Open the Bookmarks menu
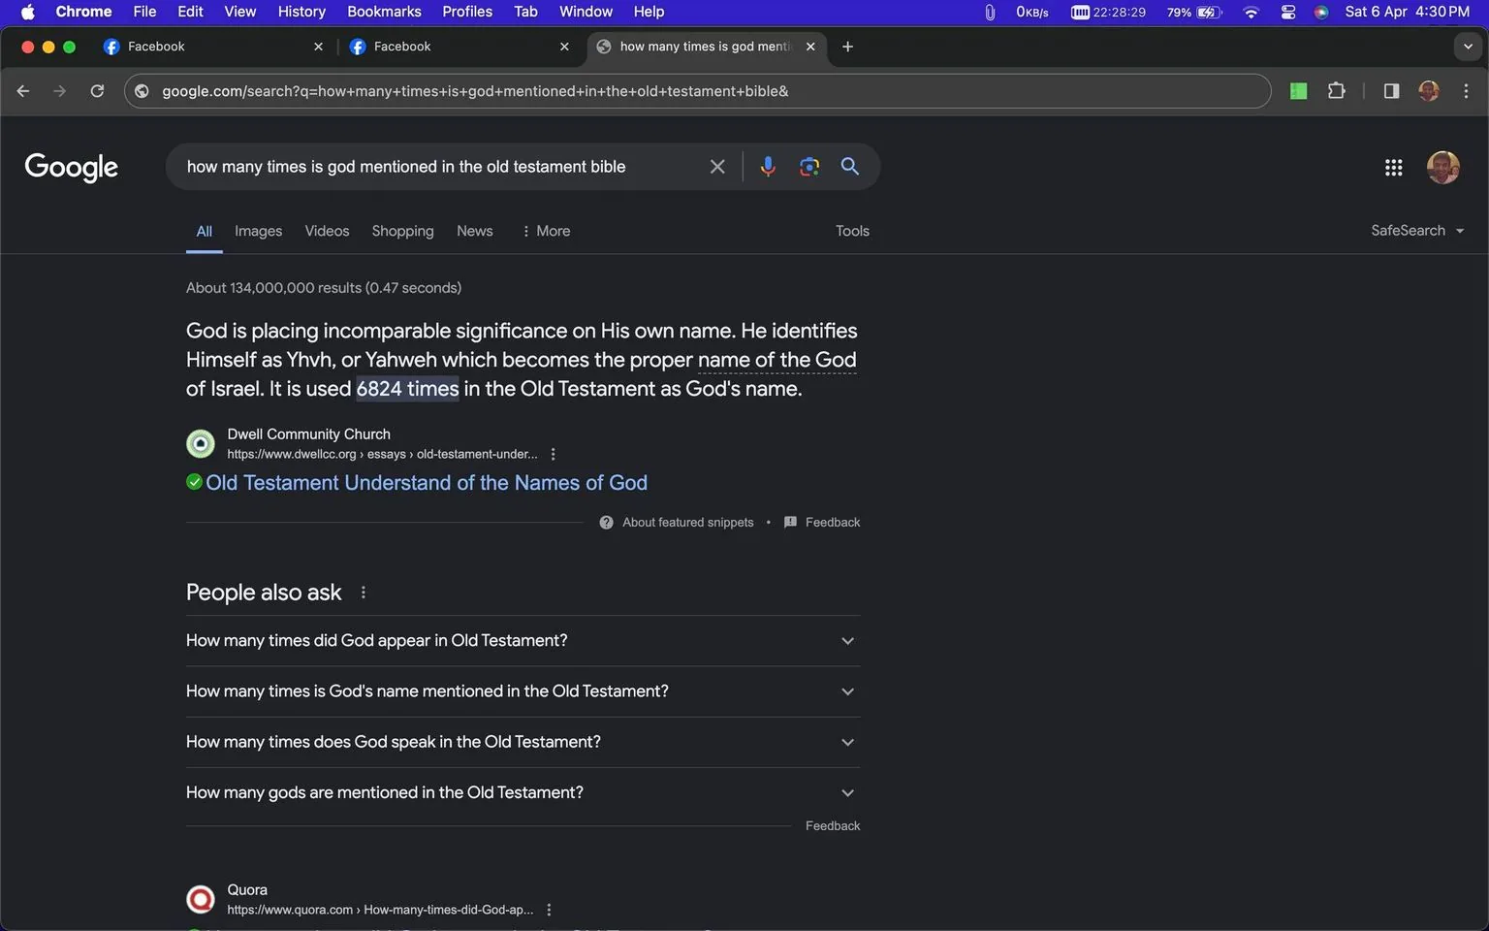The image size is (1489, 931). tap(384, 12)
